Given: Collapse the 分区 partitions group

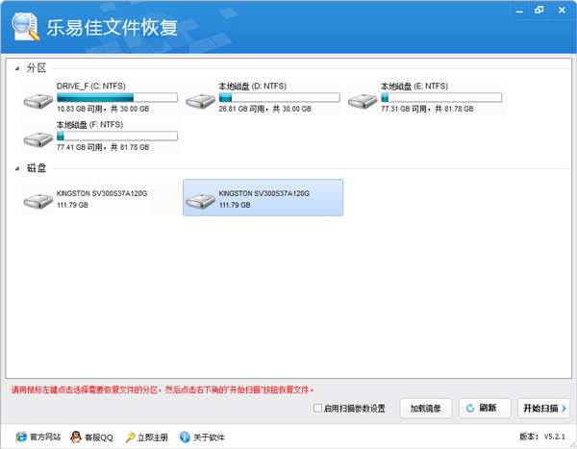Looking at the screenshot, I should [x=20, y=68].
